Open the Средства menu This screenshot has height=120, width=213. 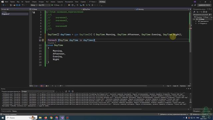pyautogui.click(x=60, y=2)
